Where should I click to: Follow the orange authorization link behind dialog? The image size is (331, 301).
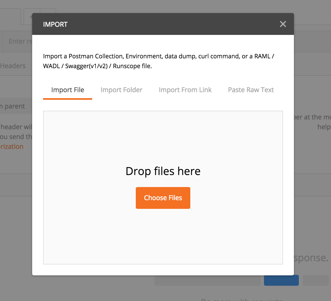(x=12, y=147)
